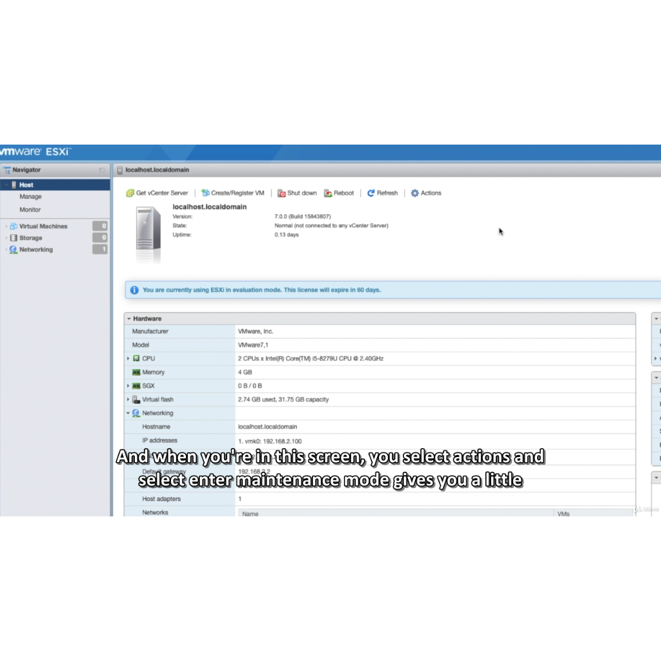Screen dimensions: 661x661
Task: Click the VMs column header in Networks table
Action: pyautogui.click(x=594, y=513)
